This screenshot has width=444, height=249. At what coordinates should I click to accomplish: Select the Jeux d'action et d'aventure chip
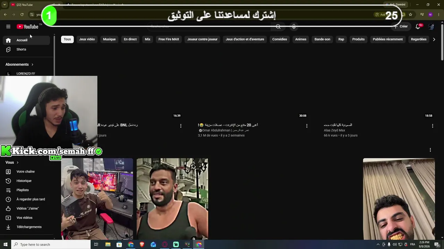coord(245,39)
